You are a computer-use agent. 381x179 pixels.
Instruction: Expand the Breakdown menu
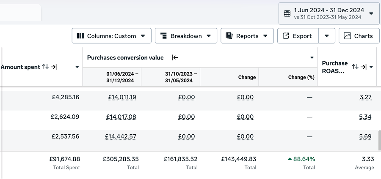[x=186, y=36]
